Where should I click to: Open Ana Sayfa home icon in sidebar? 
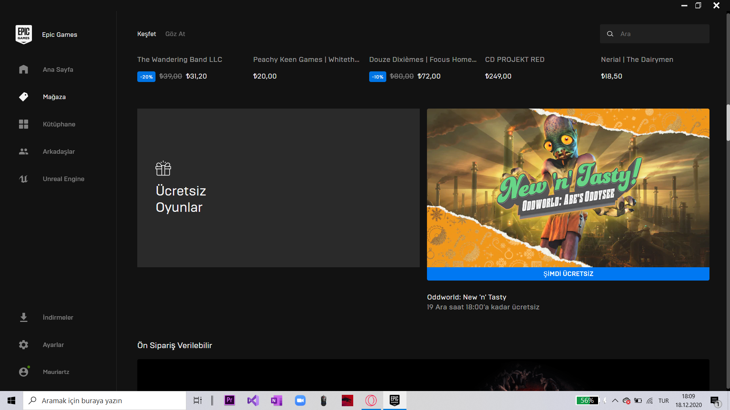(x=24, y=69)
